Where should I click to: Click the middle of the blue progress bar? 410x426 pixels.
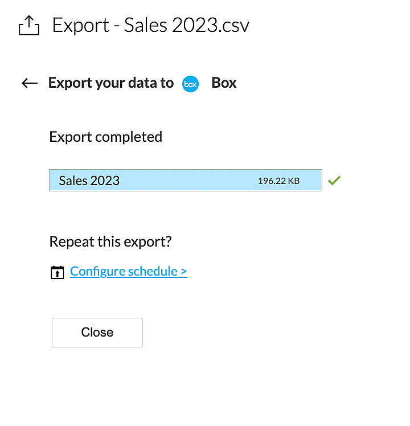[x=186, y=181]
